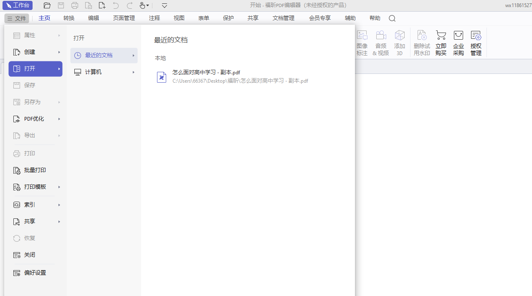The width and height of the screenshot is (532, 296).
Task: Click 批量打印 in file menu
Action: pyautogui.click(x=35, y=170)
